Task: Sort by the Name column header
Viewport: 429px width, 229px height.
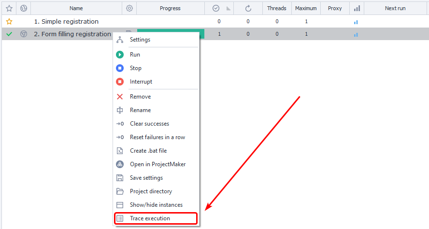Action: coord(76,8)
